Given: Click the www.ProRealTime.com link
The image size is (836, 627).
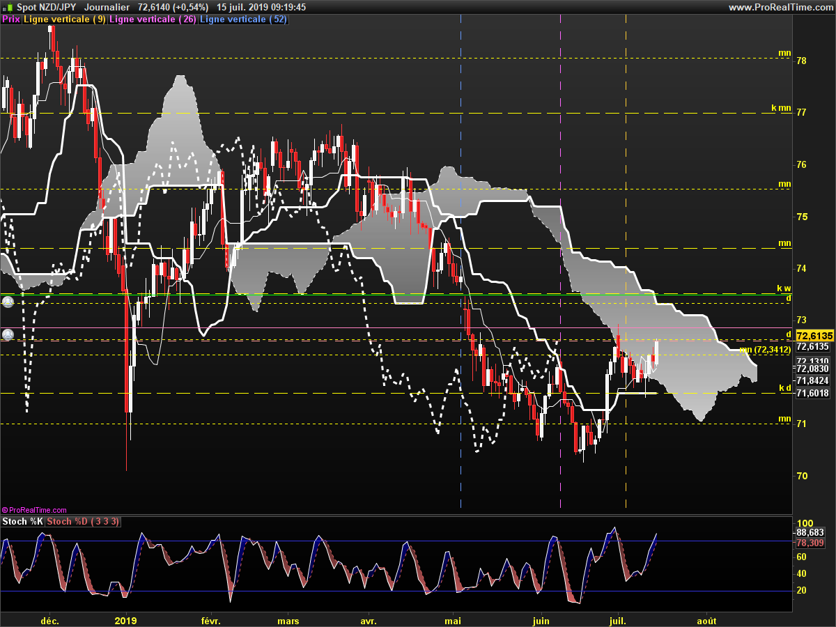Looking at the screenshot, I should 780,7.
